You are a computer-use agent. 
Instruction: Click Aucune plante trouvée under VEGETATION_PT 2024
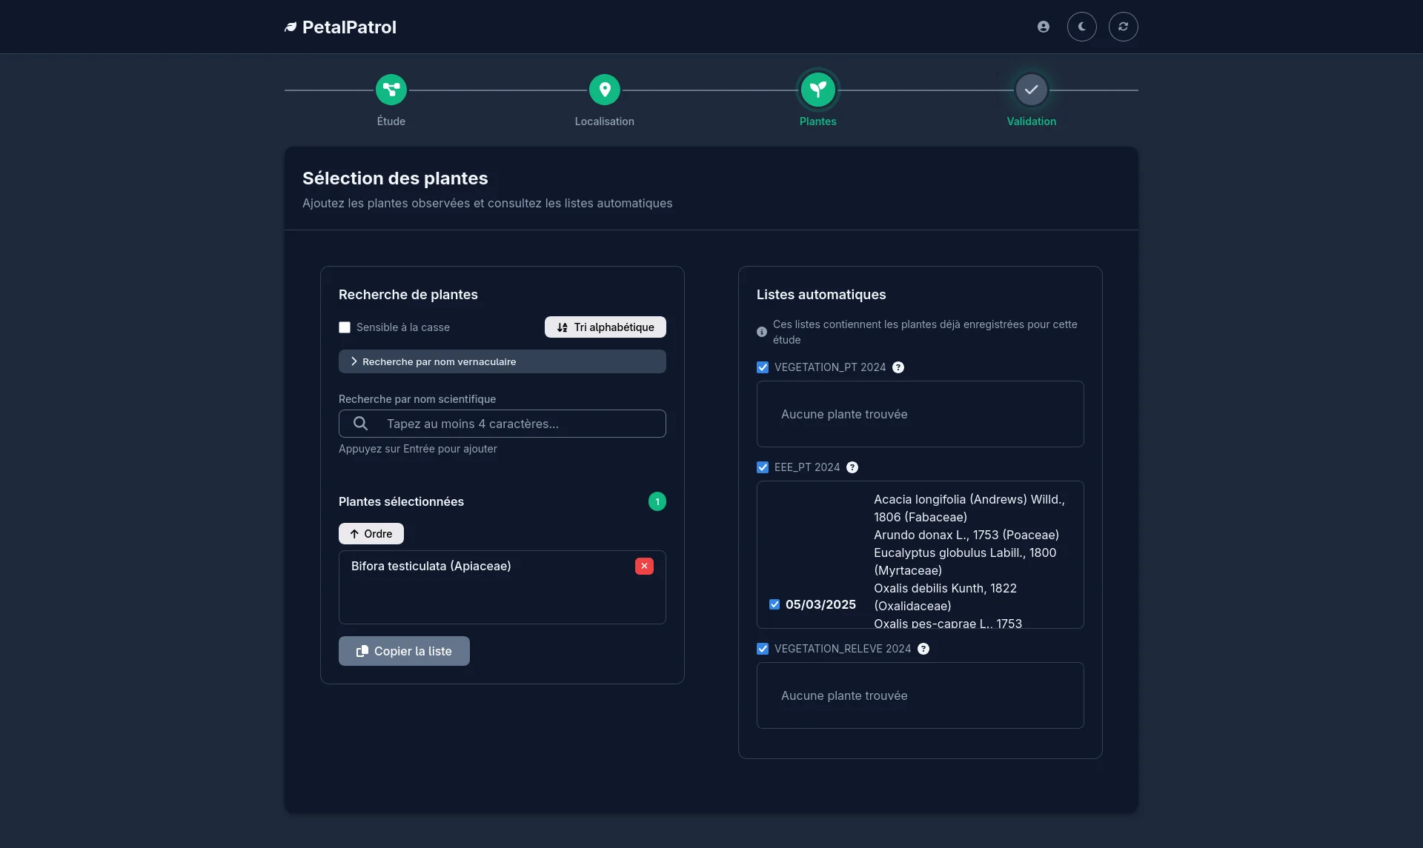[x=844, y=414]
